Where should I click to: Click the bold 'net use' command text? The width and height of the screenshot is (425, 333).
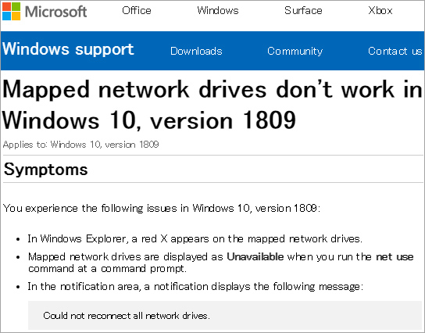click(395, 256)
